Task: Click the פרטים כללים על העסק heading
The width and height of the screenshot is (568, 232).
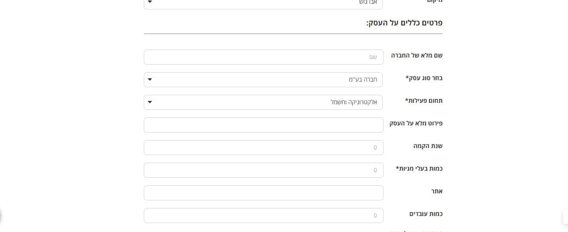Action: [x=404, y=23]
